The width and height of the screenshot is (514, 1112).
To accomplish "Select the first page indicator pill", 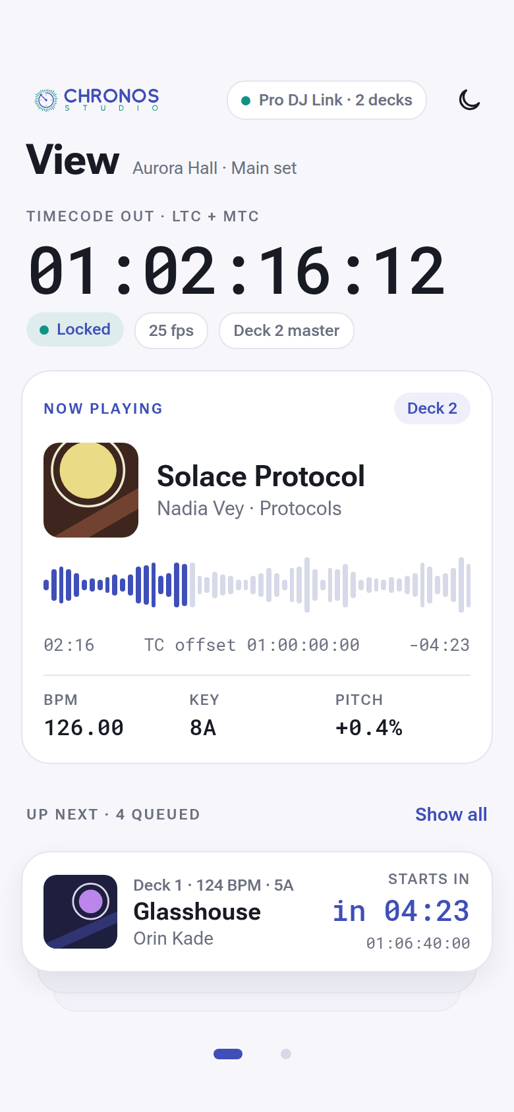I will click(x=228, y=1054).
